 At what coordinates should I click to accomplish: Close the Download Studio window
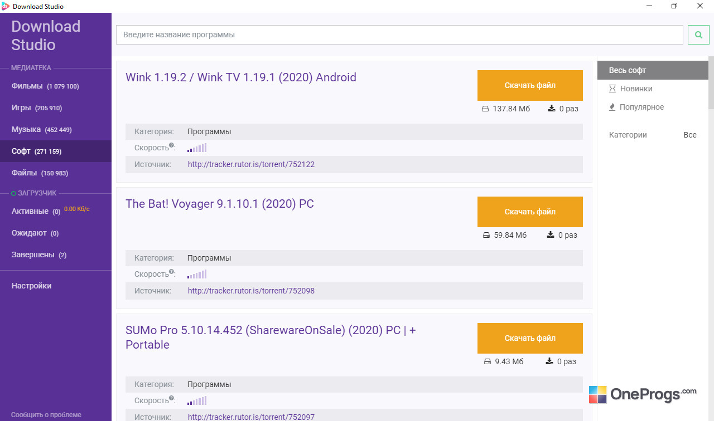coord(700,6)
